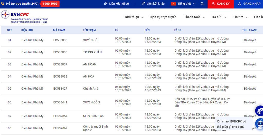263x135 pixels.
Task: Click the link icon beside Liên kết nội bộ
Action: [x=106, y=4]
